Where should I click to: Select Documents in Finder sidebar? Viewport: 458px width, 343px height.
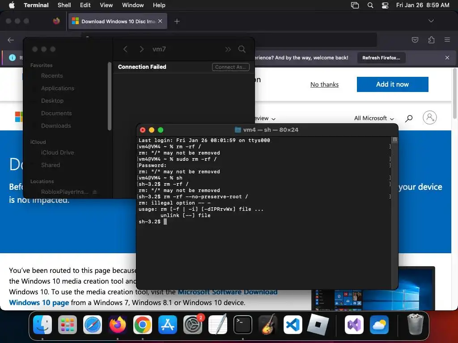point(56,113)
